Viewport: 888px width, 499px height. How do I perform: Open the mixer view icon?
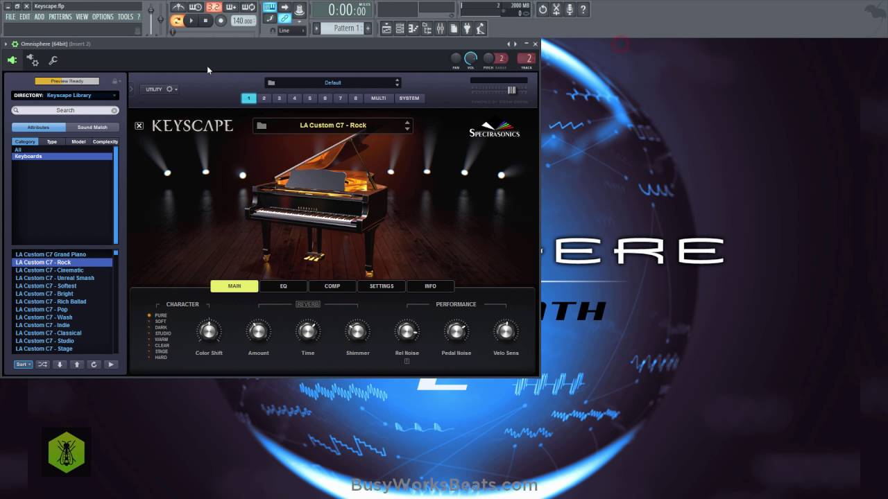(x=440, y=28)
